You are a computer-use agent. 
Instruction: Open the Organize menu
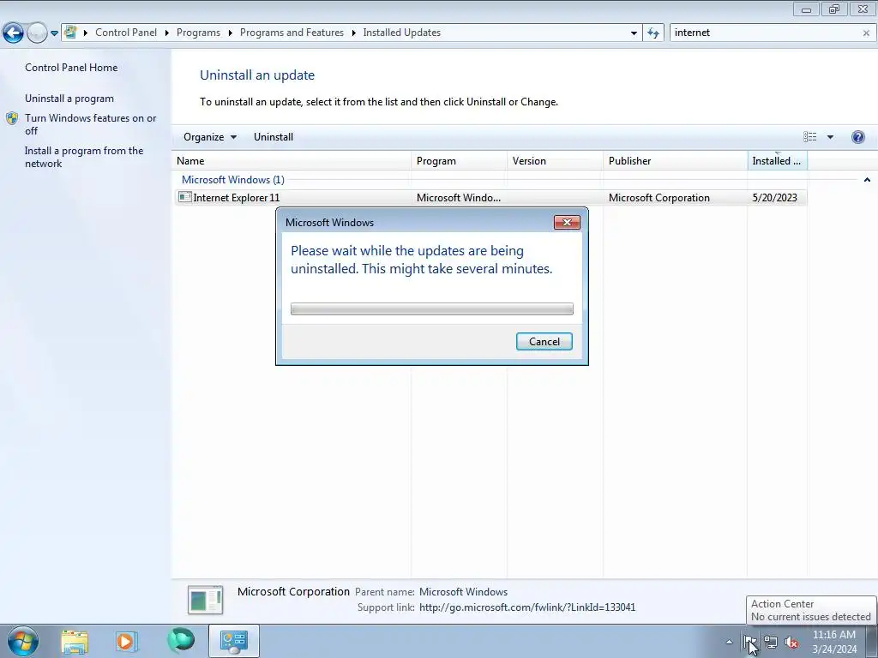210,137
